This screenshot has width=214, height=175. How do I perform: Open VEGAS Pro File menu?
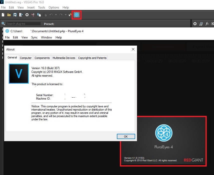3,7
